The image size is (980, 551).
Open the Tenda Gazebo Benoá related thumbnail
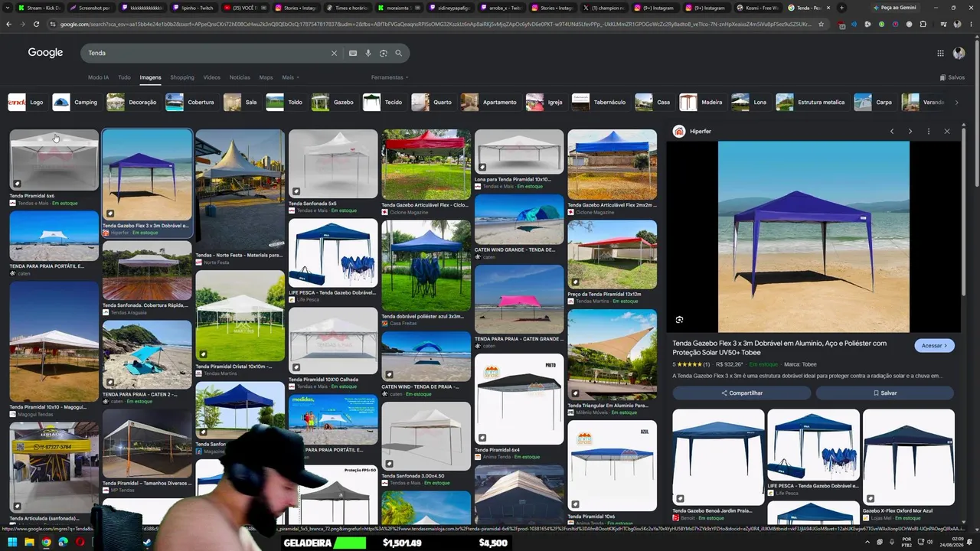[718, 456]
